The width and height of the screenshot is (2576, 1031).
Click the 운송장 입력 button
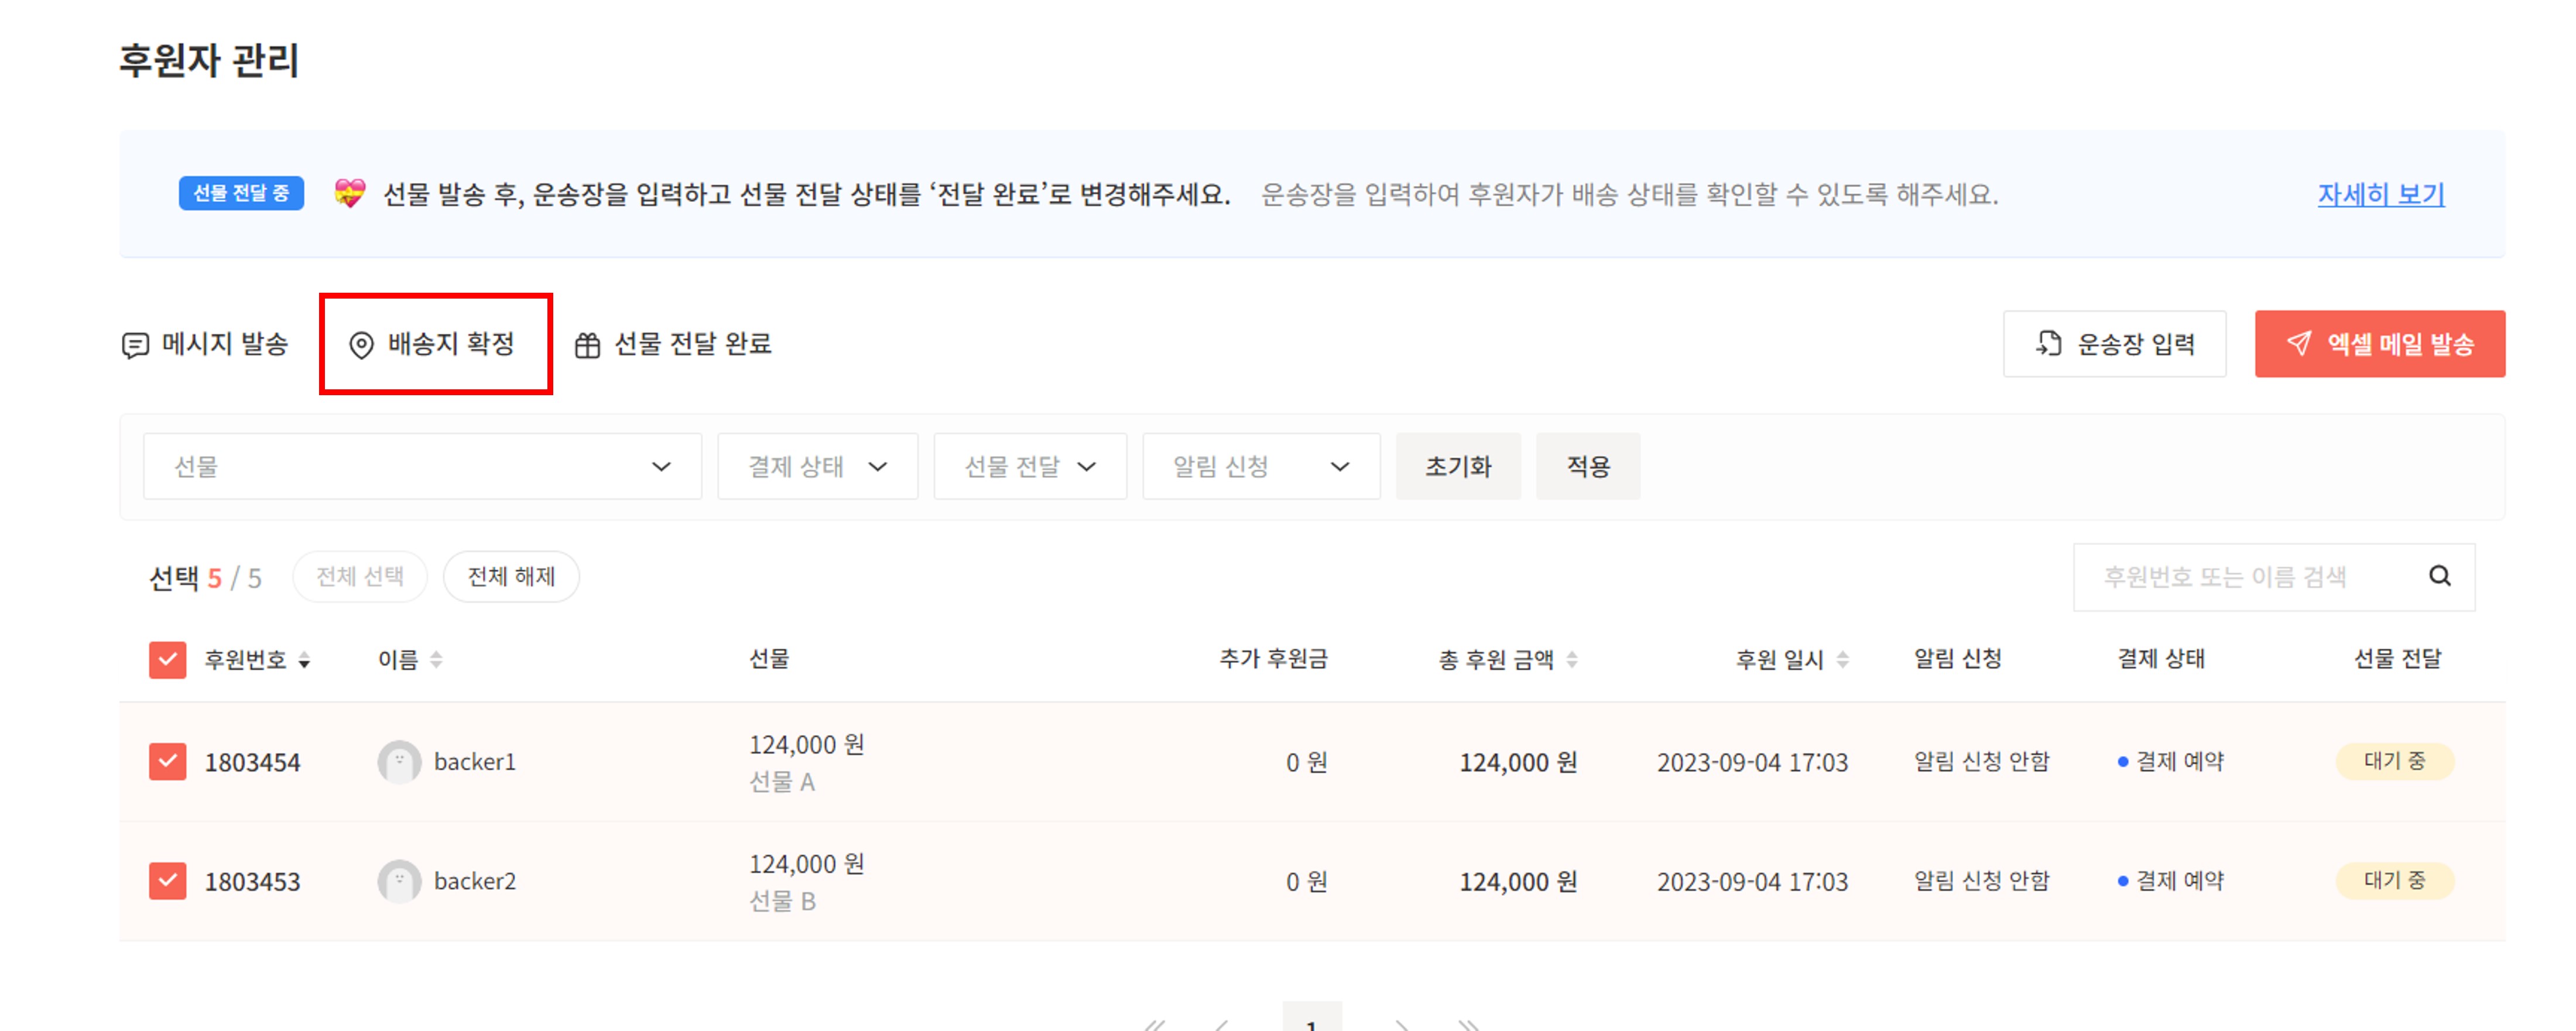pyautogui.click(x=2114, y=344)
